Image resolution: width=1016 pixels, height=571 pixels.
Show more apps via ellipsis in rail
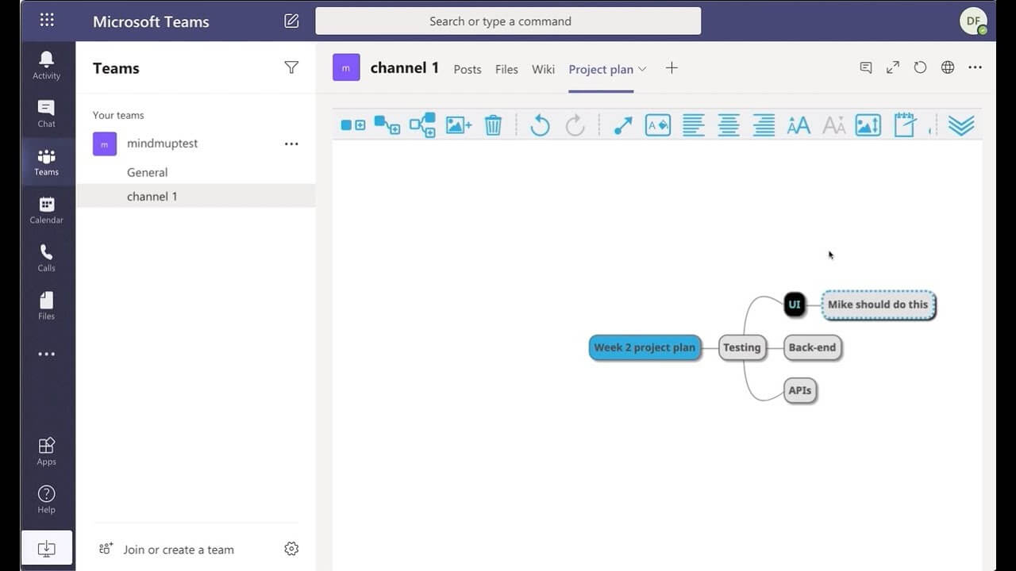pos(47,354)
